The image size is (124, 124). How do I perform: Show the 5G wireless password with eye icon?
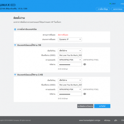pyautogui.click(x=85, y=64)
